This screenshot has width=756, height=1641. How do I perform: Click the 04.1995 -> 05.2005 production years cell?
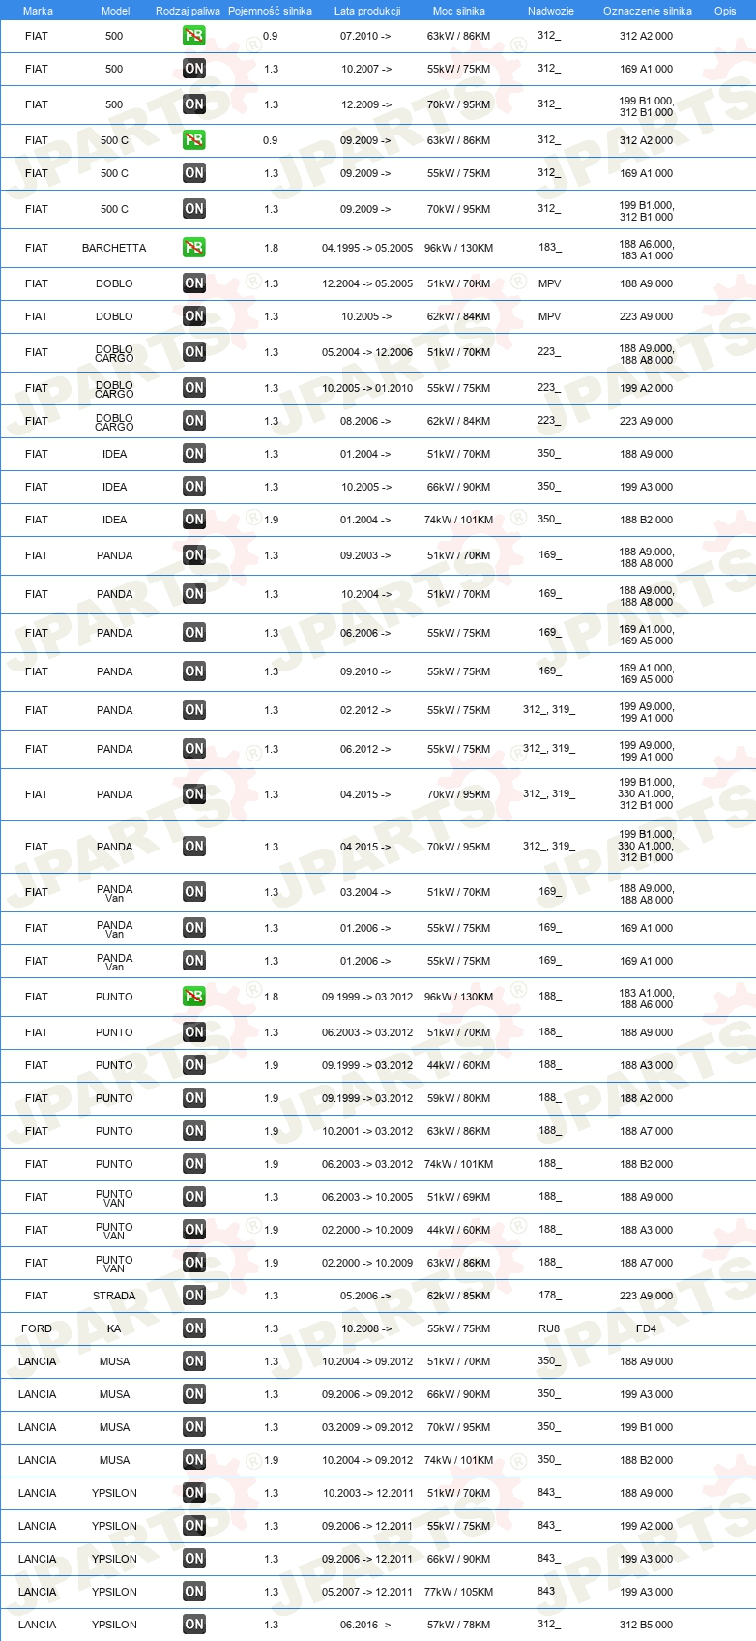coord(367,248)
